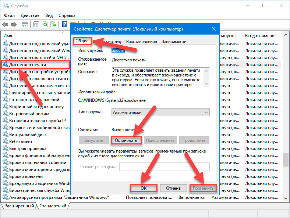Screen dimensions: 290x218
Task: Click gear icon beside Встроенный режим
Action: [6, 114]
